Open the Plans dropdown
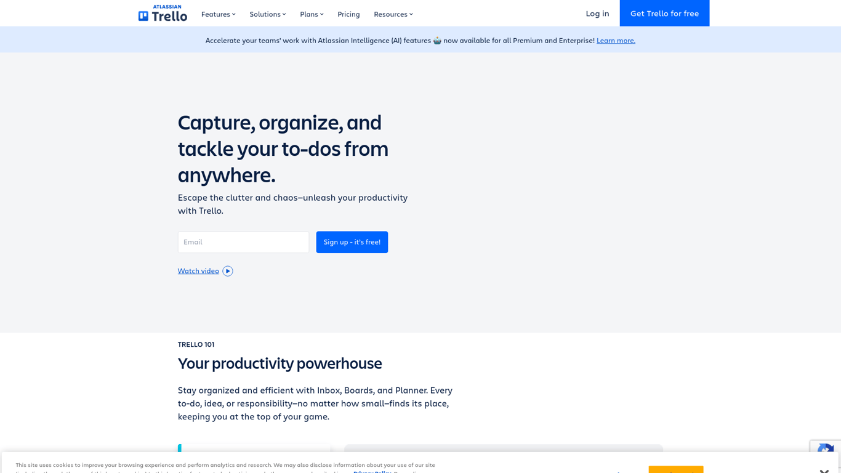Screen dimensions: 841x473 [312, 14]
